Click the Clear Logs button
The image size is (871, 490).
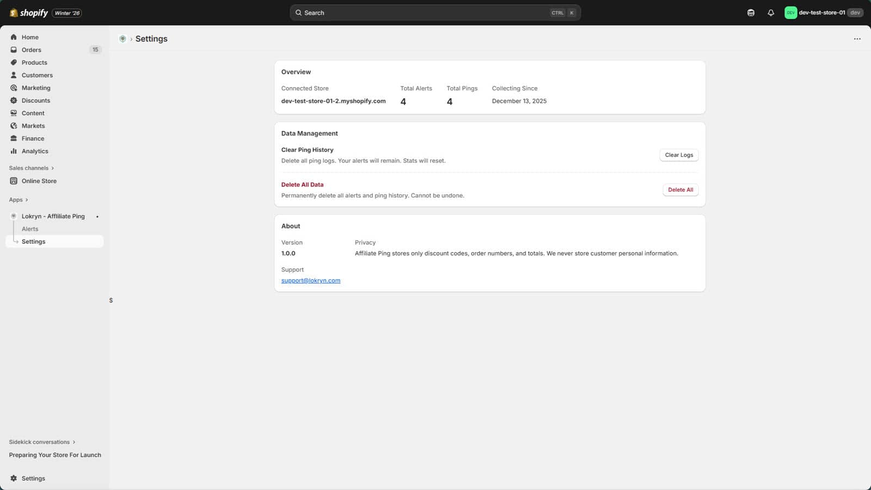coord(678,155)
